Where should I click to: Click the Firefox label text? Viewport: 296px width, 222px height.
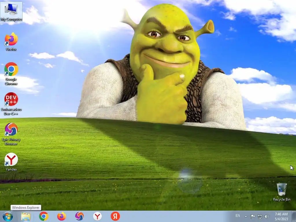[x=11, y=49]
